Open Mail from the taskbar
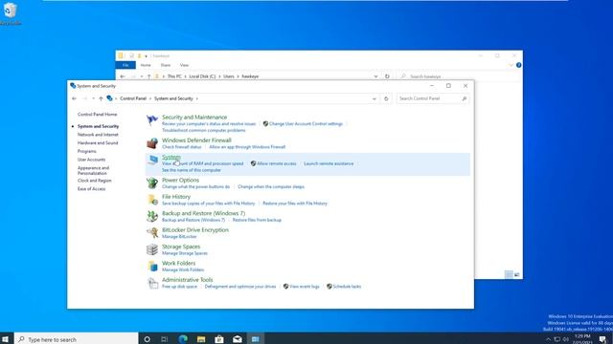Screen dimensions: 613x344 237,339
